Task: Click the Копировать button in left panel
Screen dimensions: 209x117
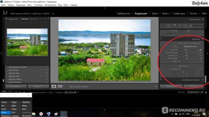Action: click(16, 86)
